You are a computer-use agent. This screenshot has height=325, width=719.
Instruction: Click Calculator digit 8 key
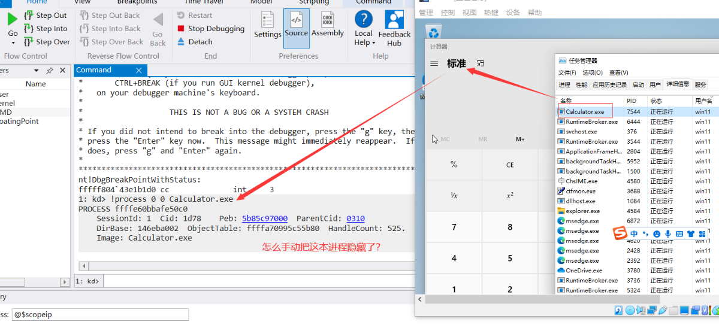click(510, 227)
